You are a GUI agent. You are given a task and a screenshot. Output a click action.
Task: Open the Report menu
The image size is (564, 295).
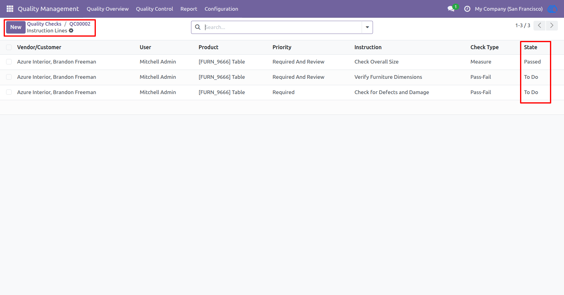coord(189,9)
